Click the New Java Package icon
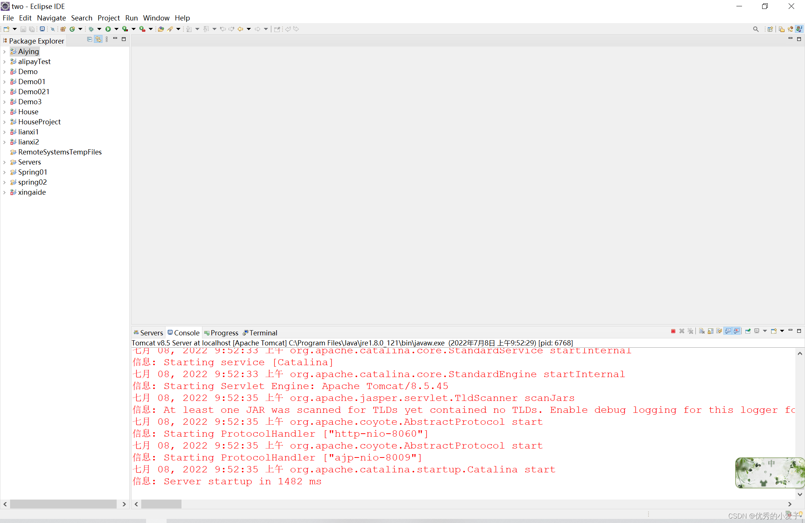Viewport: 805px width, 523px height. pos(63,29)
